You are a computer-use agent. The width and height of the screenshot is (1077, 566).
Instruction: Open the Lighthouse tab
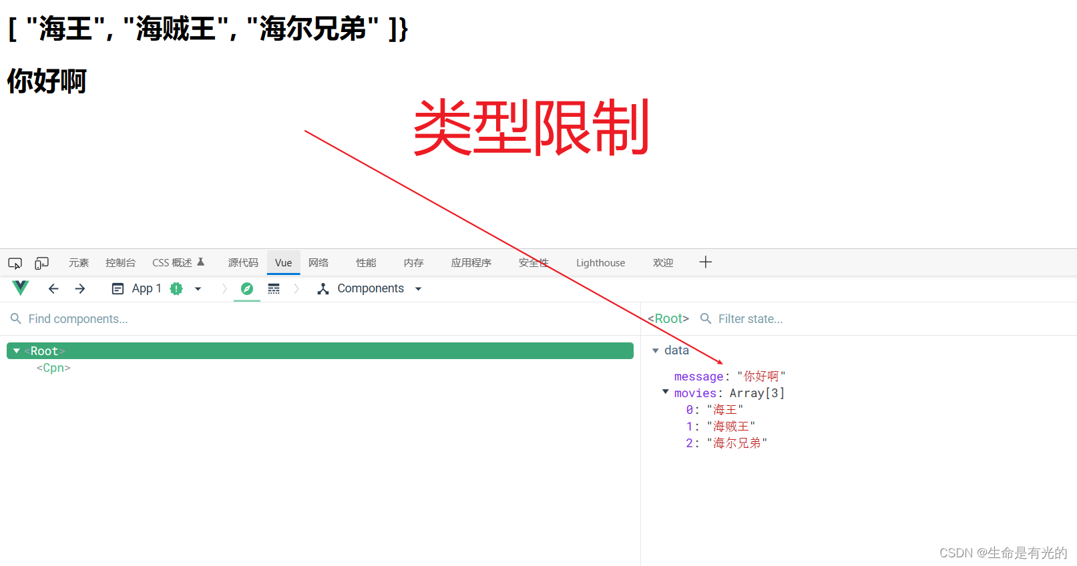point(601,263)
